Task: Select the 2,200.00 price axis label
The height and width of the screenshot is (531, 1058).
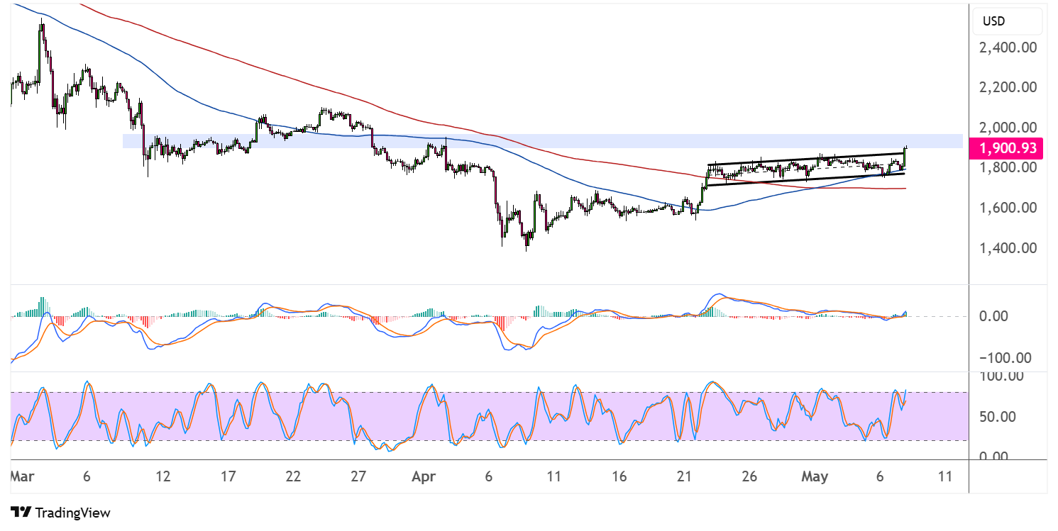Action: pyautogui.click(x=1008, y=87)
